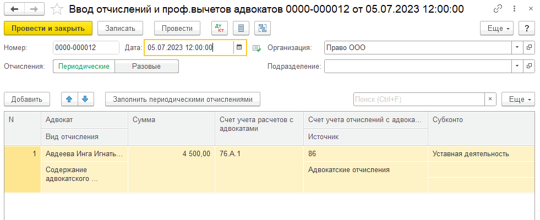Open the table Еще menu
Viewport: 540px width, 220px height.
pyautogui.click(x=518, y=99)
